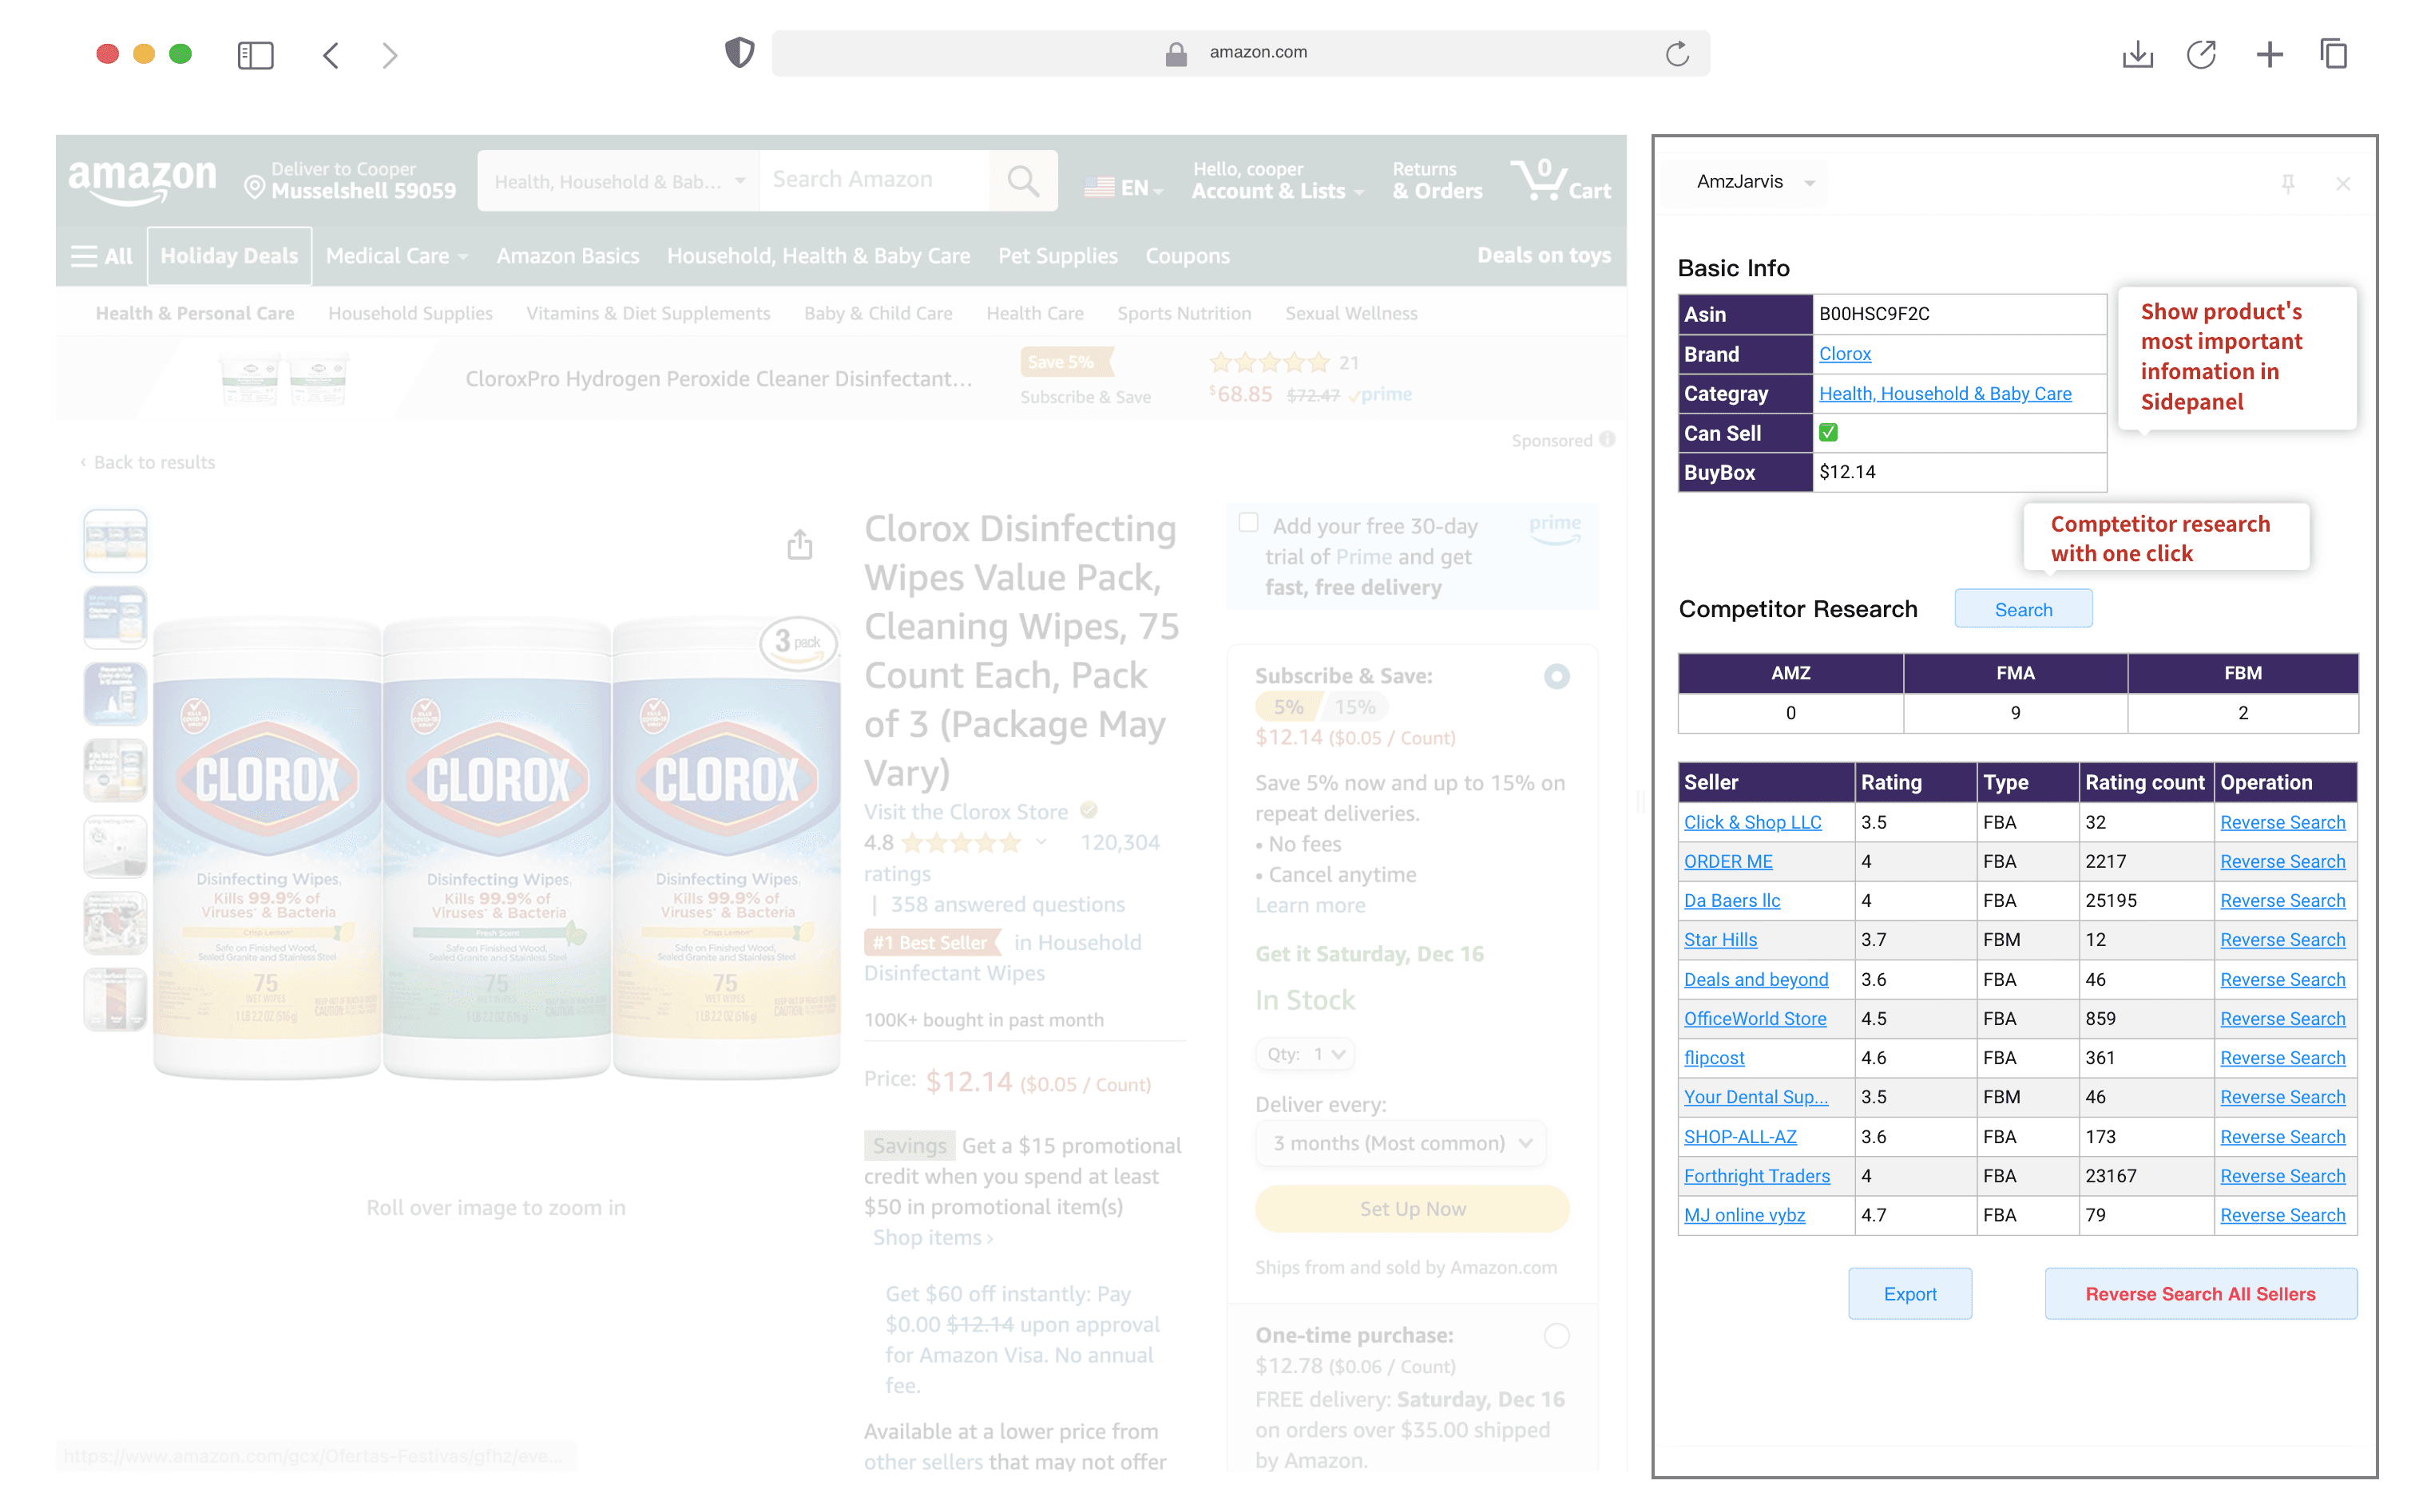Expand the star rating breakdown chevron

pos(1041,841)
